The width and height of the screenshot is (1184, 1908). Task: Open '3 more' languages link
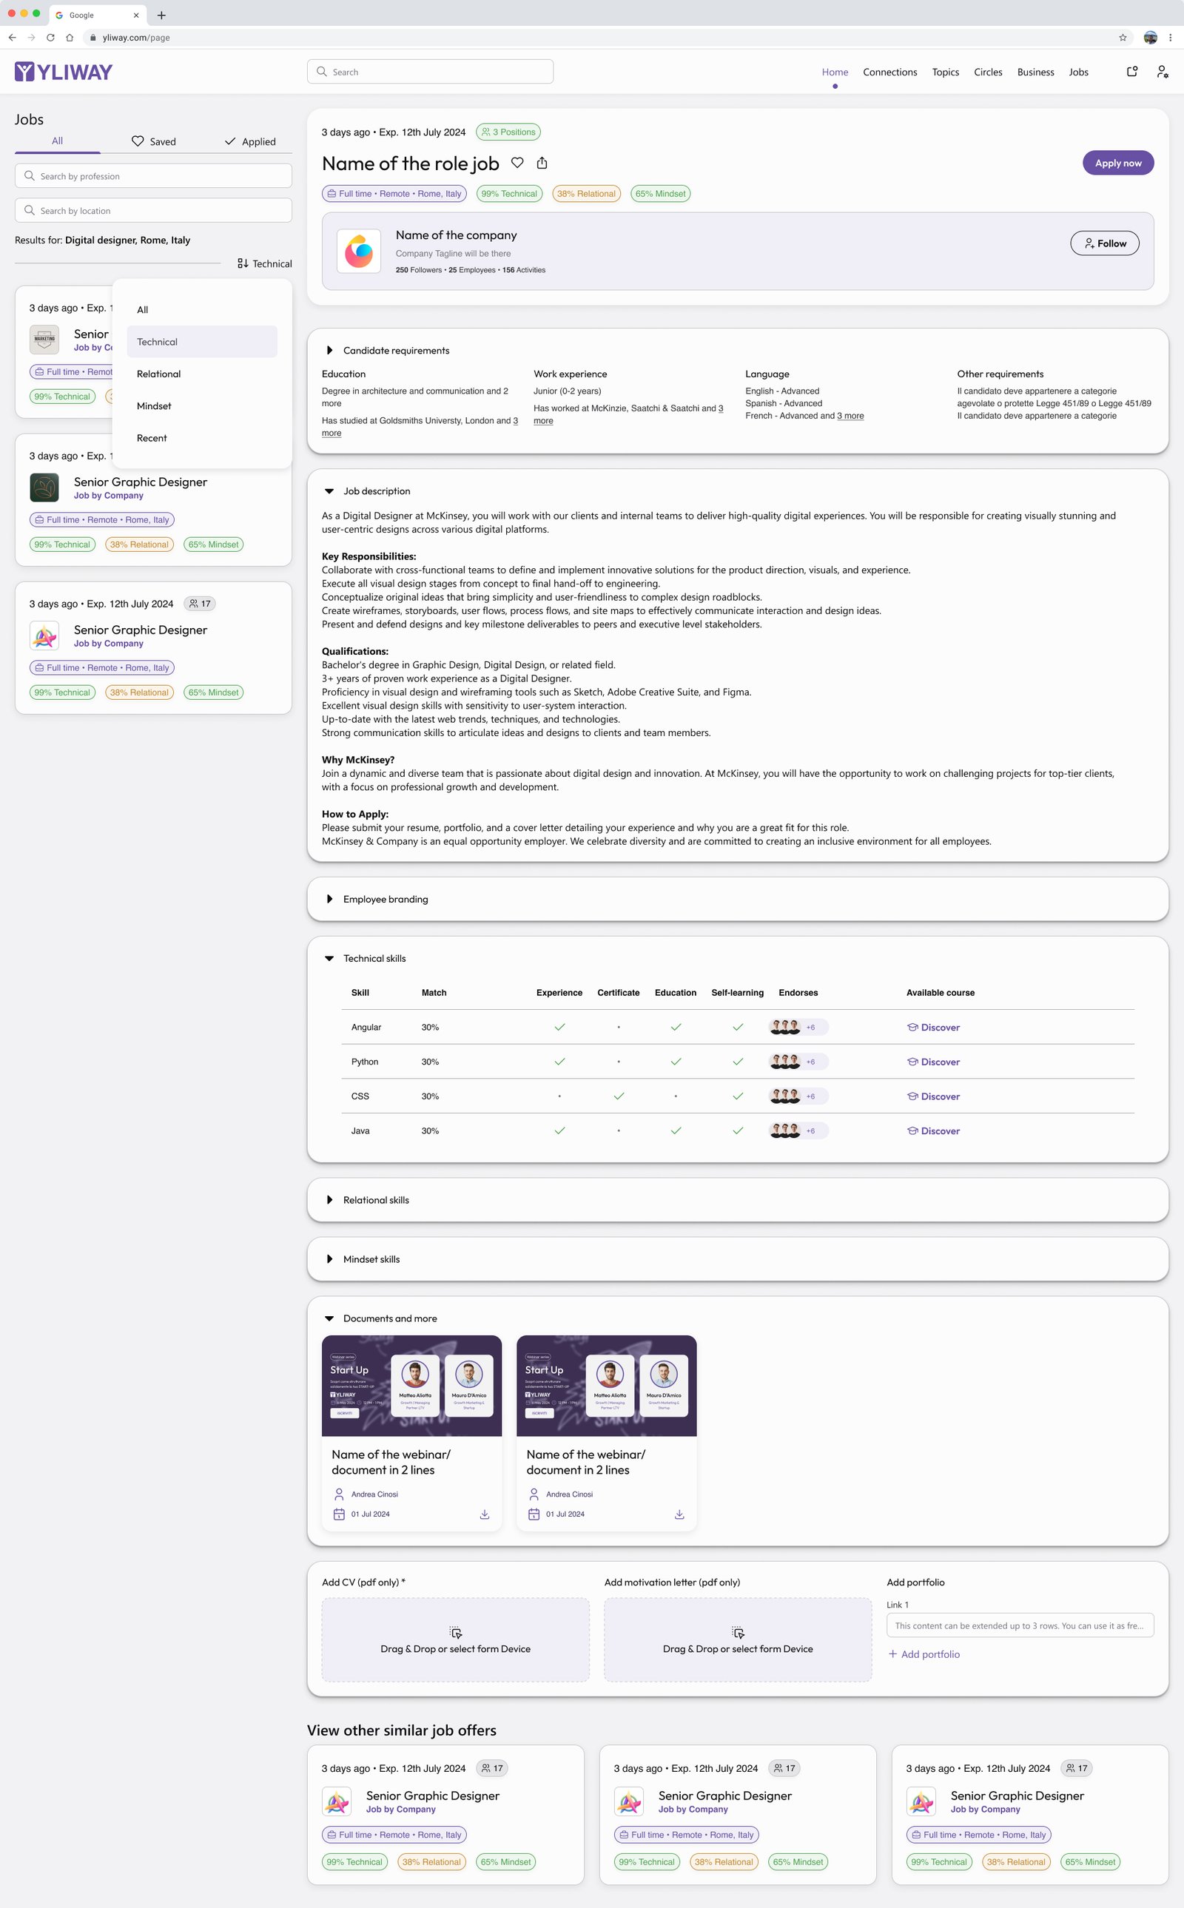click(x=850, y=416)
